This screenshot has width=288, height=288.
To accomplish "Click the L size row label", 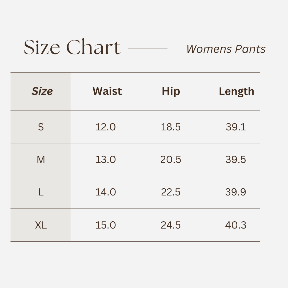I will [41, 192].
